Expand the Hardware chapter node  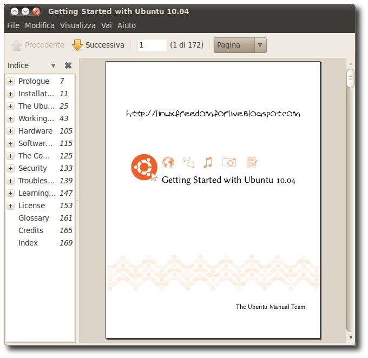click(x=10, y=131)
